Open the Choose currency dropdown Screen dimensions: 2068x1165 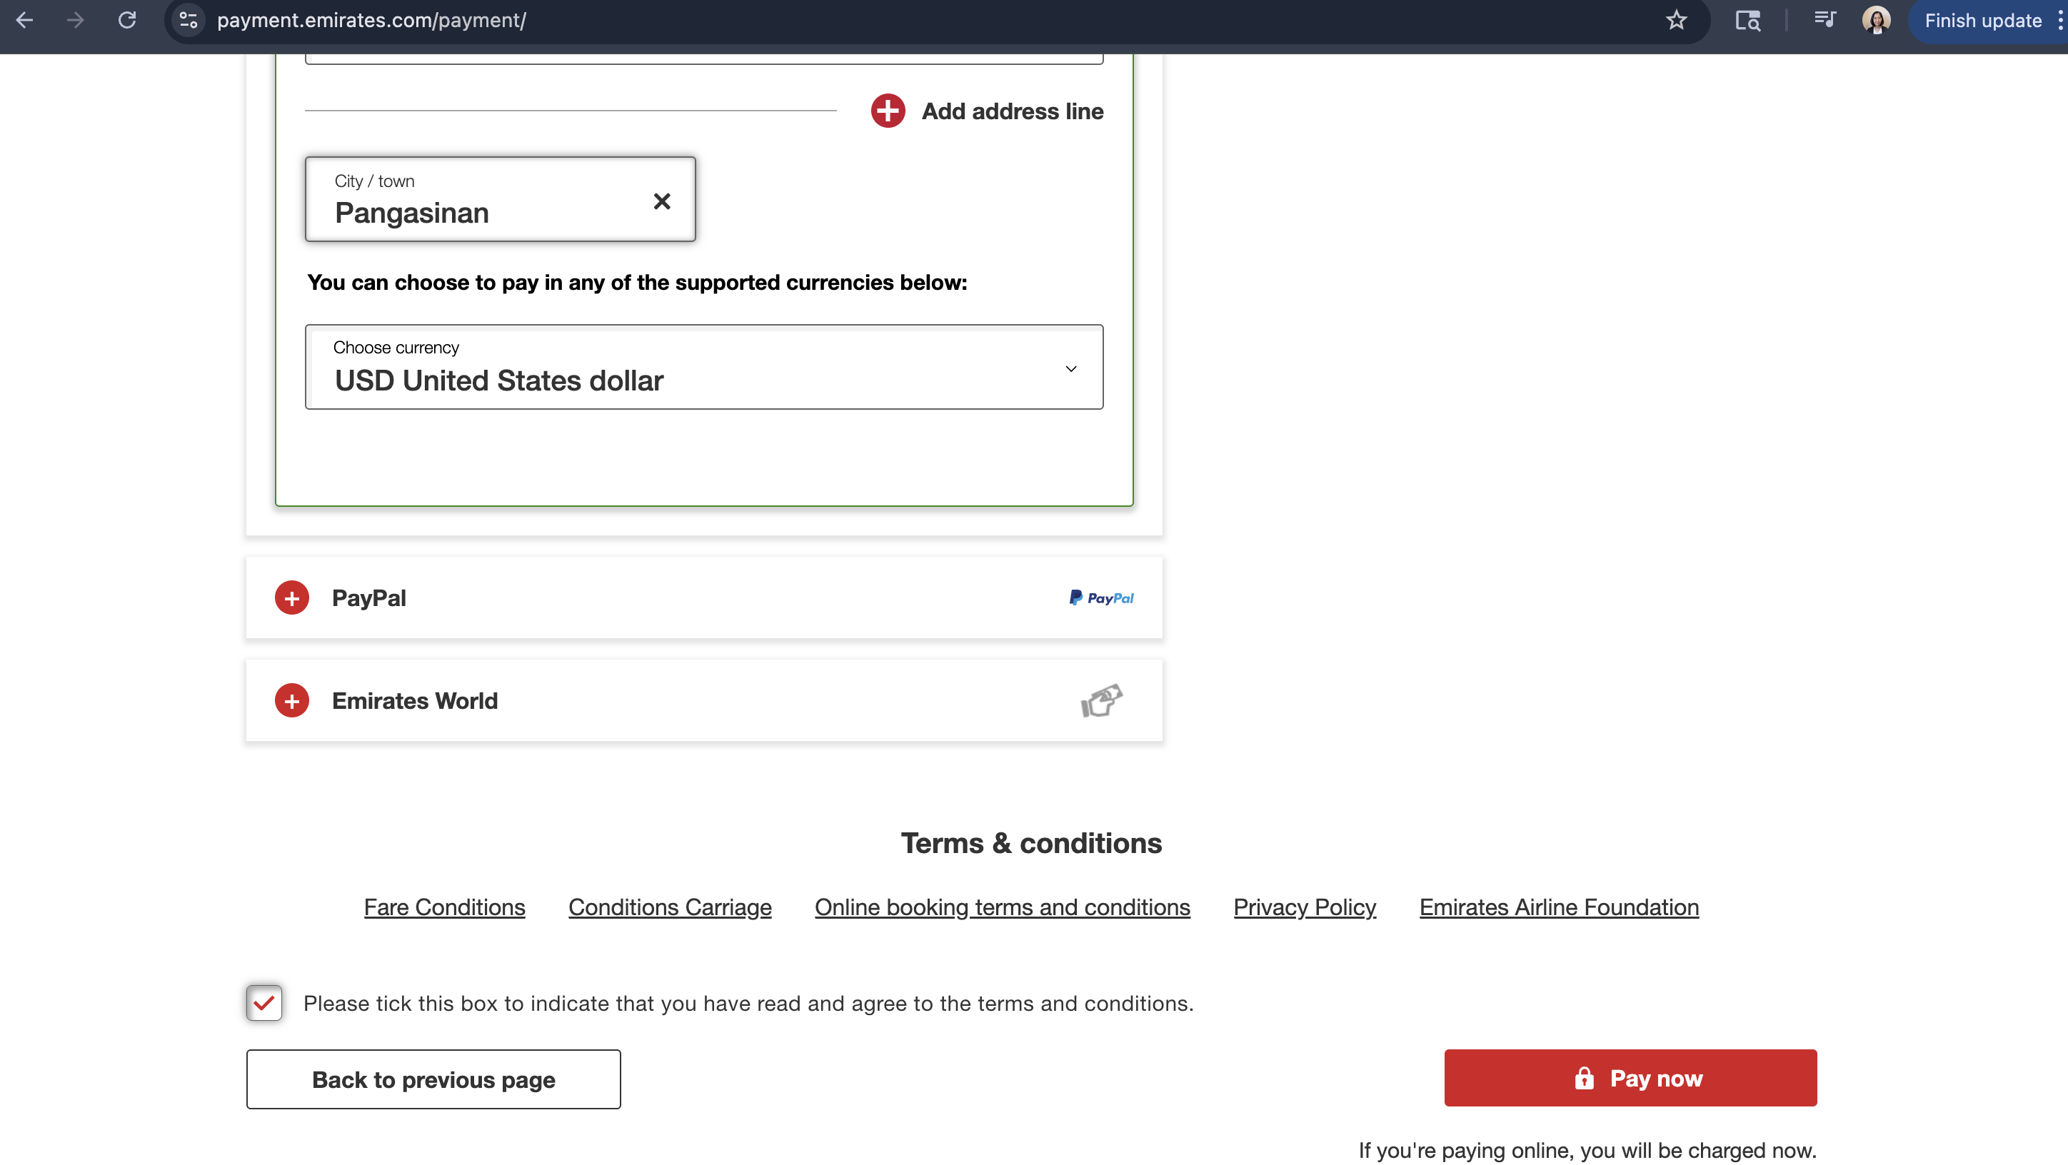[x=704, y=367]
